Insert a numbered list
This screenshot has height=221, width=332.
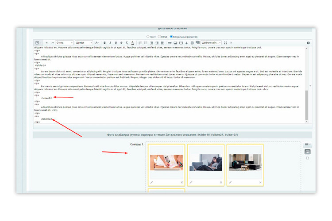tap(140, 43)
